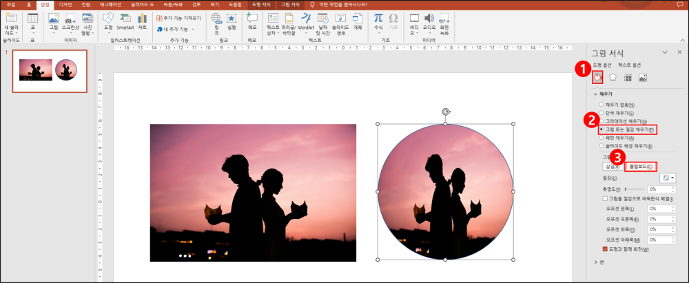Click the circular picture's rotation handle

446,112
